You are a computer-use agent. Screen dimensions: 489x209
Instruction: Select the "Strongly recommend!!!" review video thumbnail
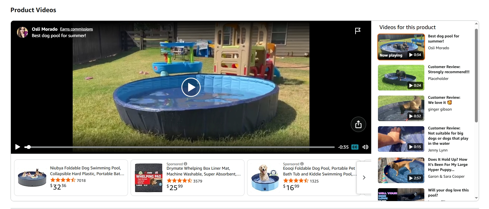pos(401,78)
